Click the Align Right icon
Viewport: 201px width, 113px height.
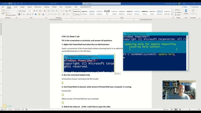[53, 14]
